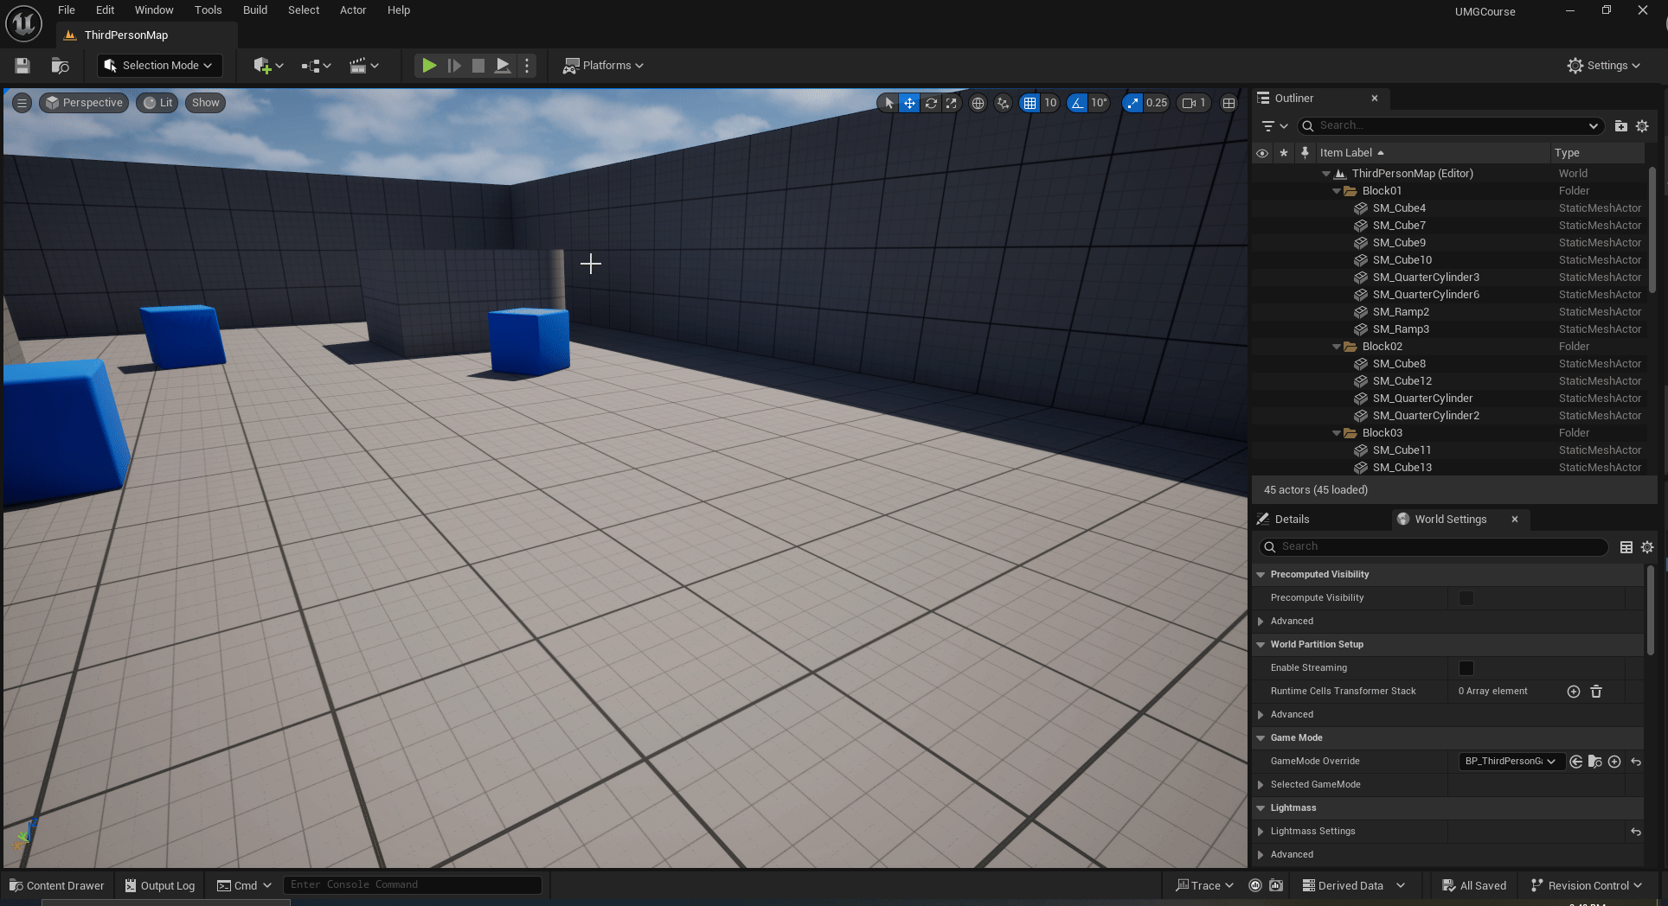Open the Blueprints toolbar menu

coord(316,66)
